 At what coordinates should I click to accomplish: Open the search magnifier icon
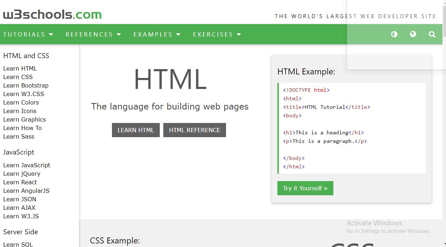(x=432, y=34)
